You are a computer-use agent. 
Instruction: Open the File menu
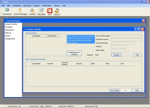coord(3,6)
